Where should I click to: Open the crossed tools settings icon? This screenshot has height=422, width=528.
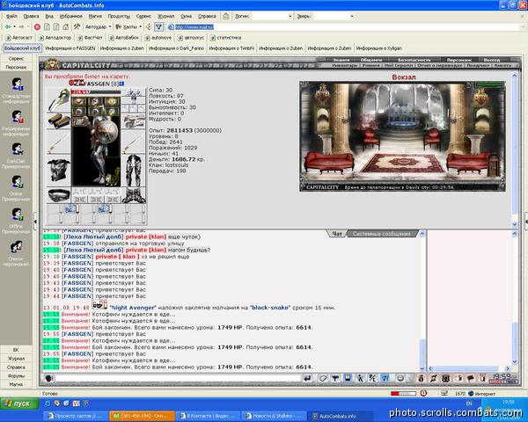[x=77, y=27]
